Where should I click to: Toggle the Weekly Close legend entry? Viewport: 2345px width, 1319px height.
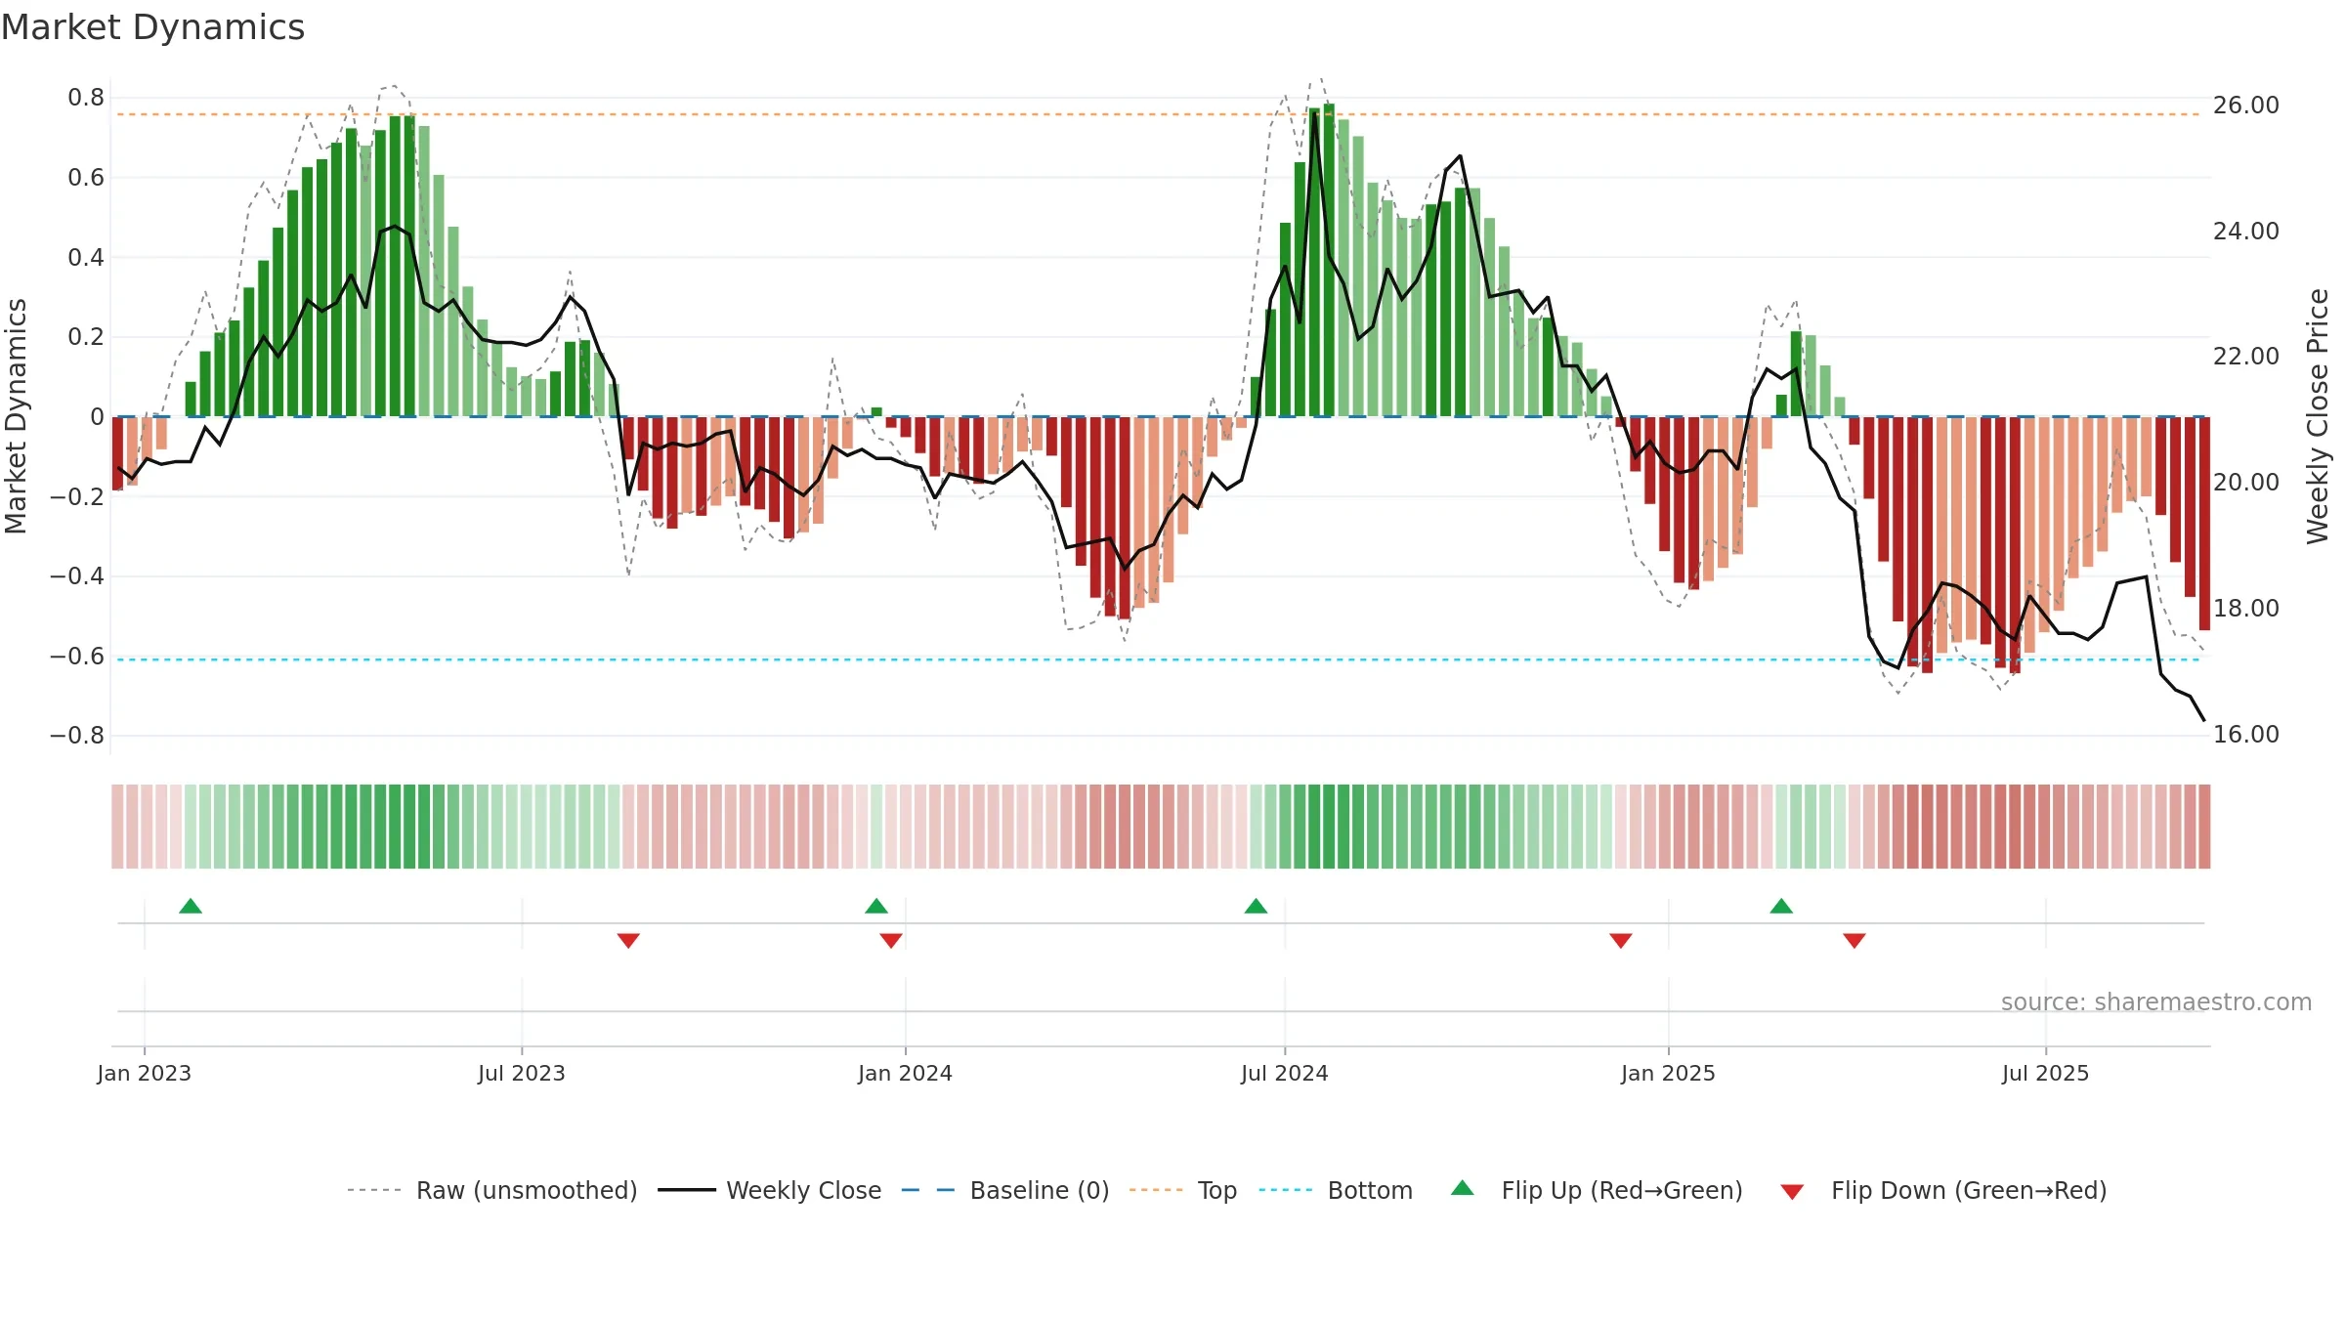tap(770, 1190)
